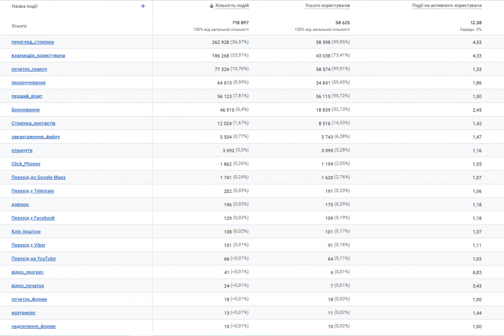Open the надсилання_форми event link
This screenshot has width=504, height=336.
point(34,326)
